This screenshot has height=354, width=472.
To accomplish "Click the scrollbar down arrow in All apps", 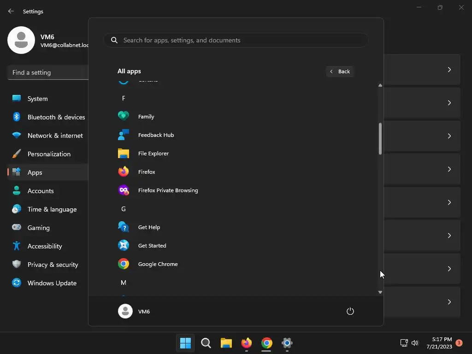I will pos(380,292).
